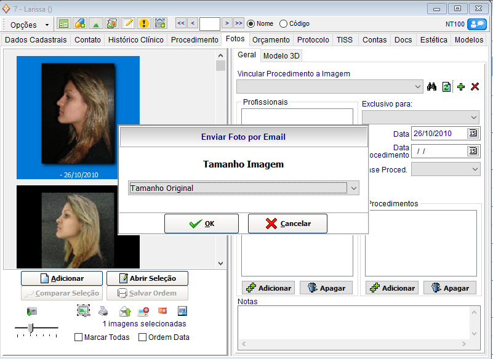Open calendar picker for Data field
Image resolution: width=493 pixels, height=359 pixels.
click(472, 133)
